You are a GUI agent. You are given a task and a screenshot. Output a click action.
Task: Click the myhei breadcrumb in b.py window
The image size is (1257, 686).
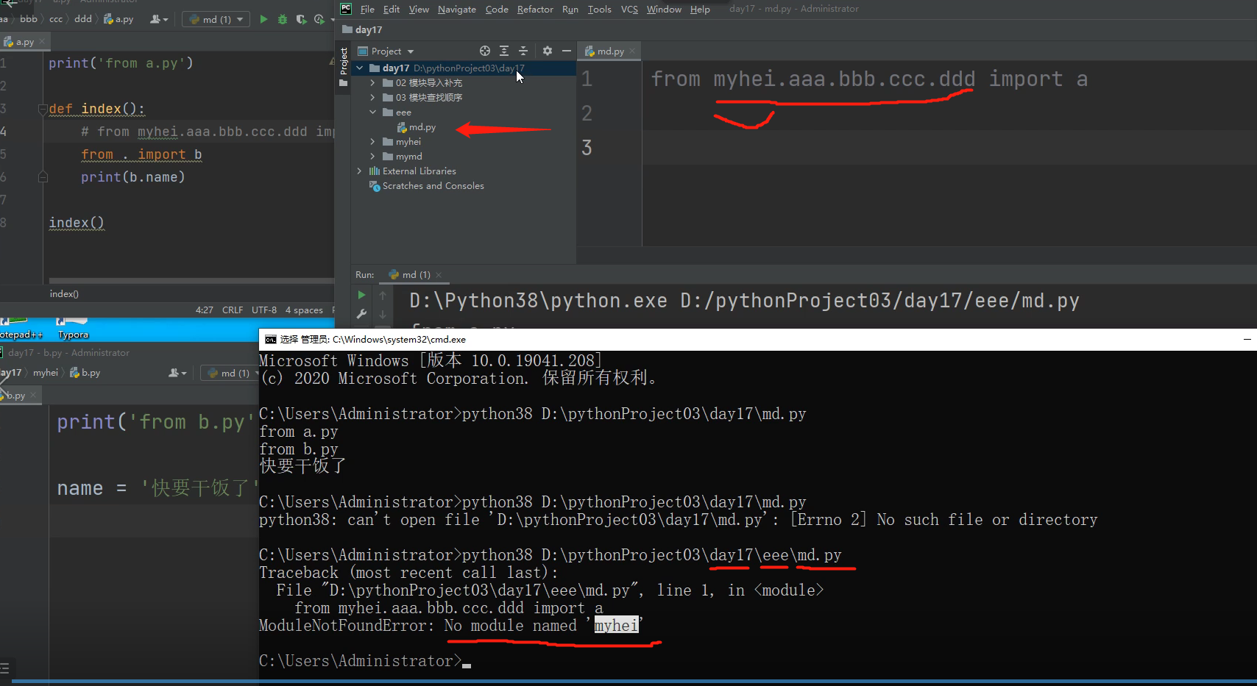(46, 373)
